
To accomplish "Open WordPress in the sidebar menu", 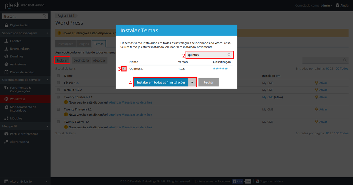I will point(17,99).
